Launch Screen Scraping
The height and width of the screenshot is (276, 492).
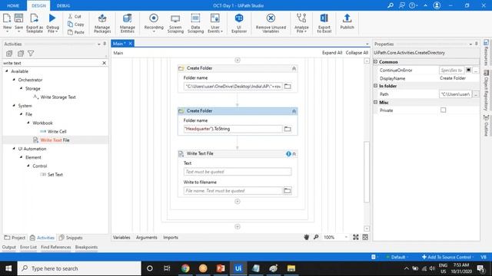tap(175, 23)
